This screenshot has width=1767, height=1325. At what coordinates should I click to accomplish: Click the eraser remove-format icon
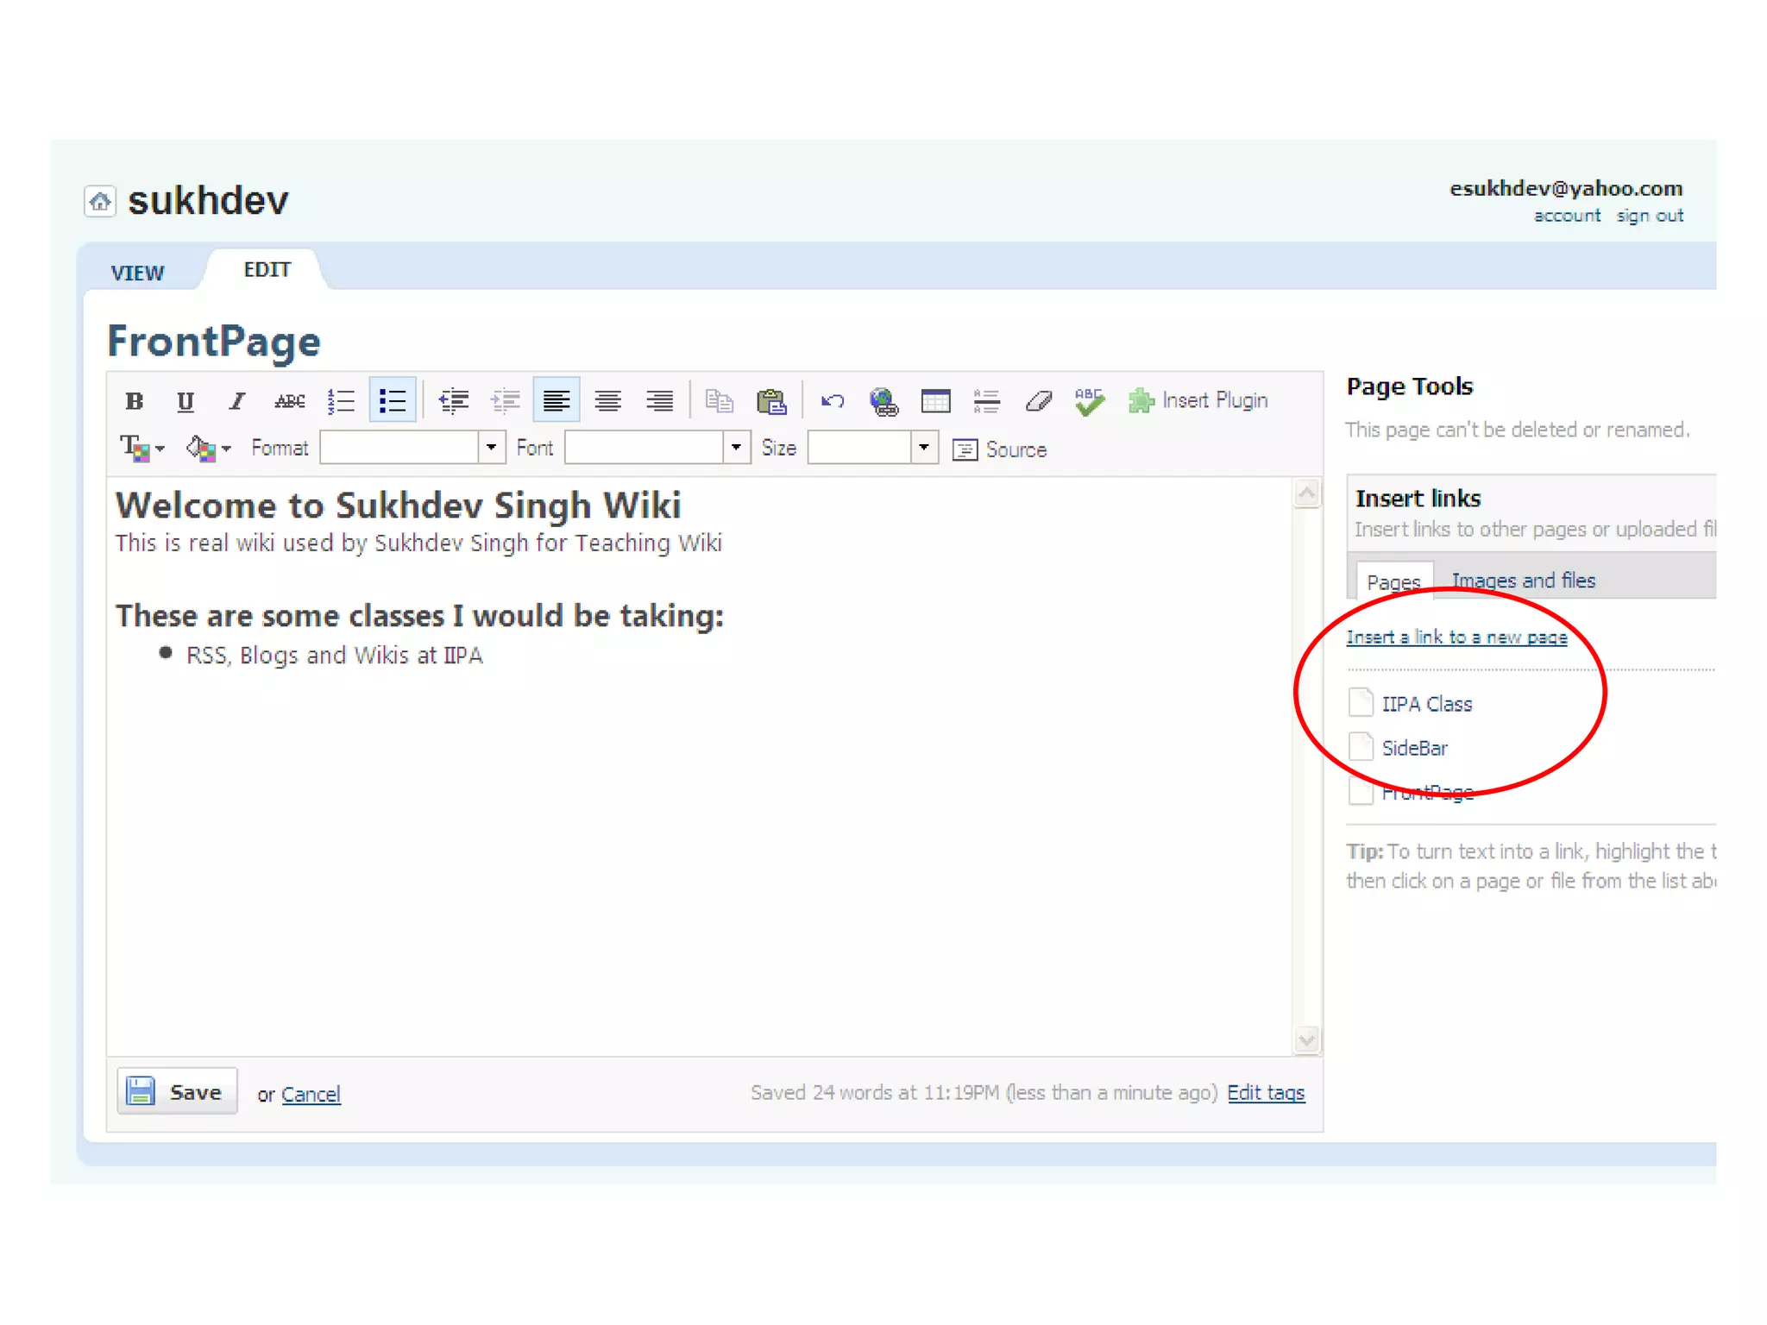click(1039, 401)
